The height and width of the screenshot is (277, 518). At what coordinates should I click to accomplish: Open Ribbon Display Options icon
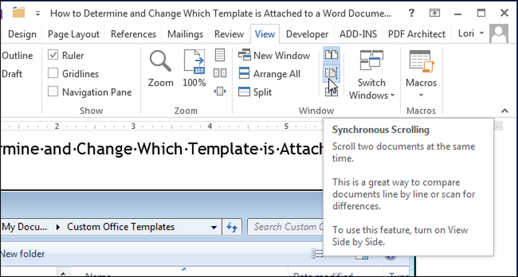click(x=435, y=13)
